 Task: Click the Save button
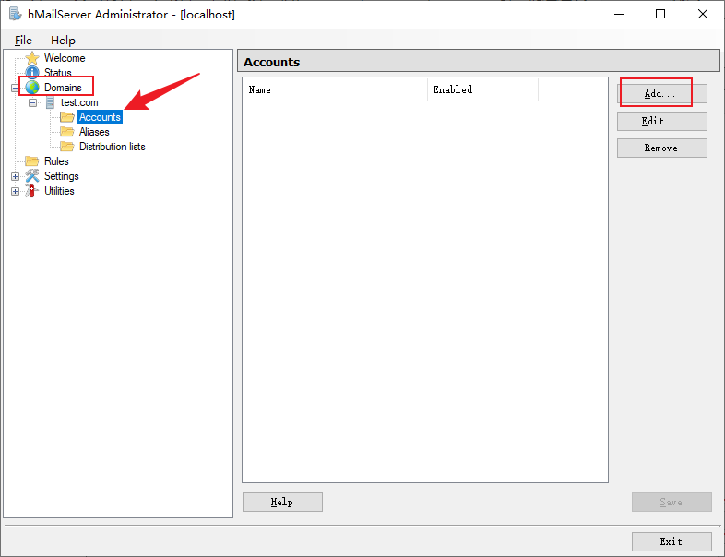coord(672,502)
